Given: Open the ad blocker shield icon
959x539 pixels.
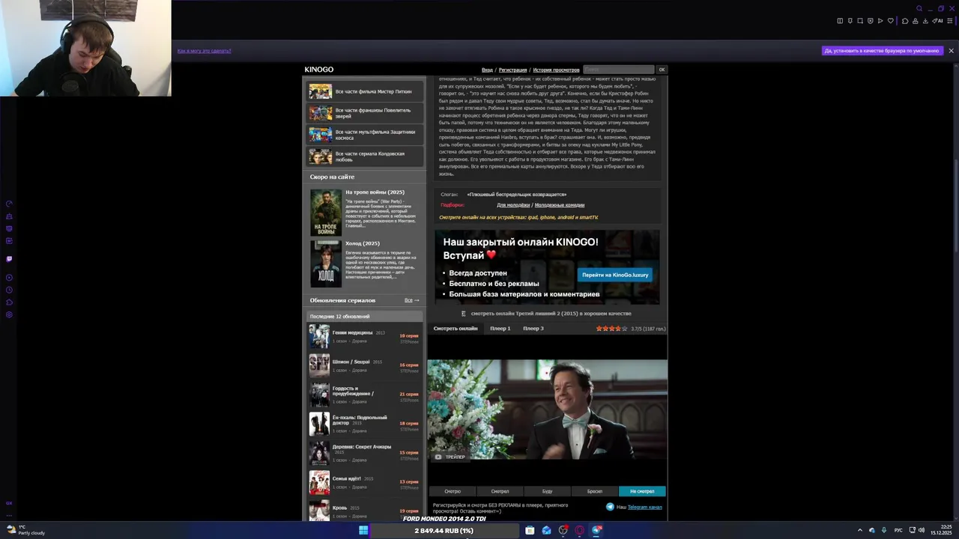Looking at the screenshot, I should (x=871, y=21).
